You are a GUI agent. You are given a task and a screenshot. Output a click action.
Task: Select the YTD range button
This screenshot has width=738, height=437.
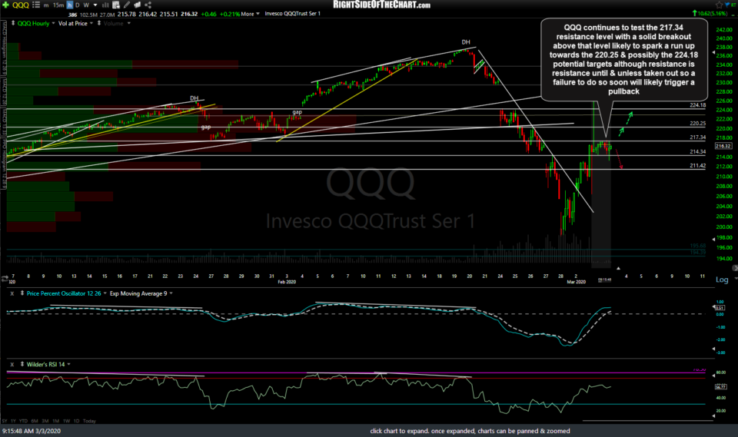pos(23,421)
